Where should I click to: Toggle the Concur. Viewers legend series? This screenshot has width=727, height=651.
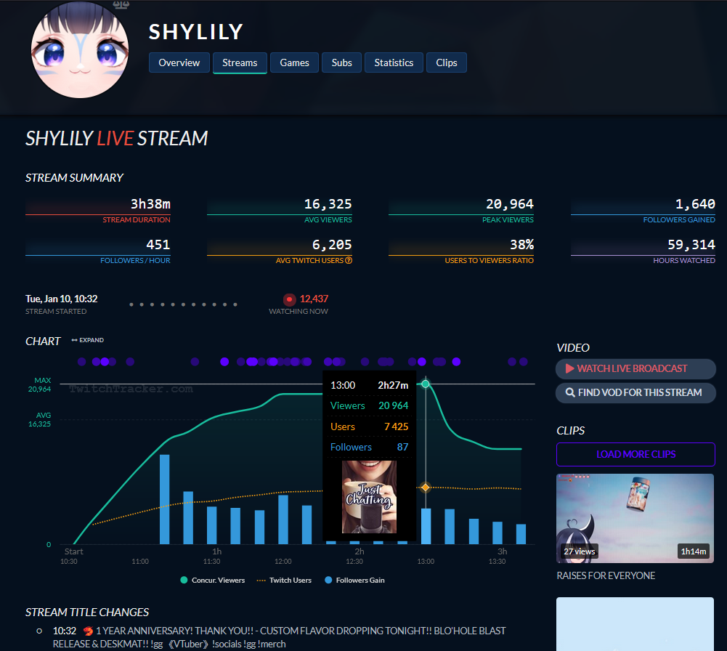click(213, 580)
